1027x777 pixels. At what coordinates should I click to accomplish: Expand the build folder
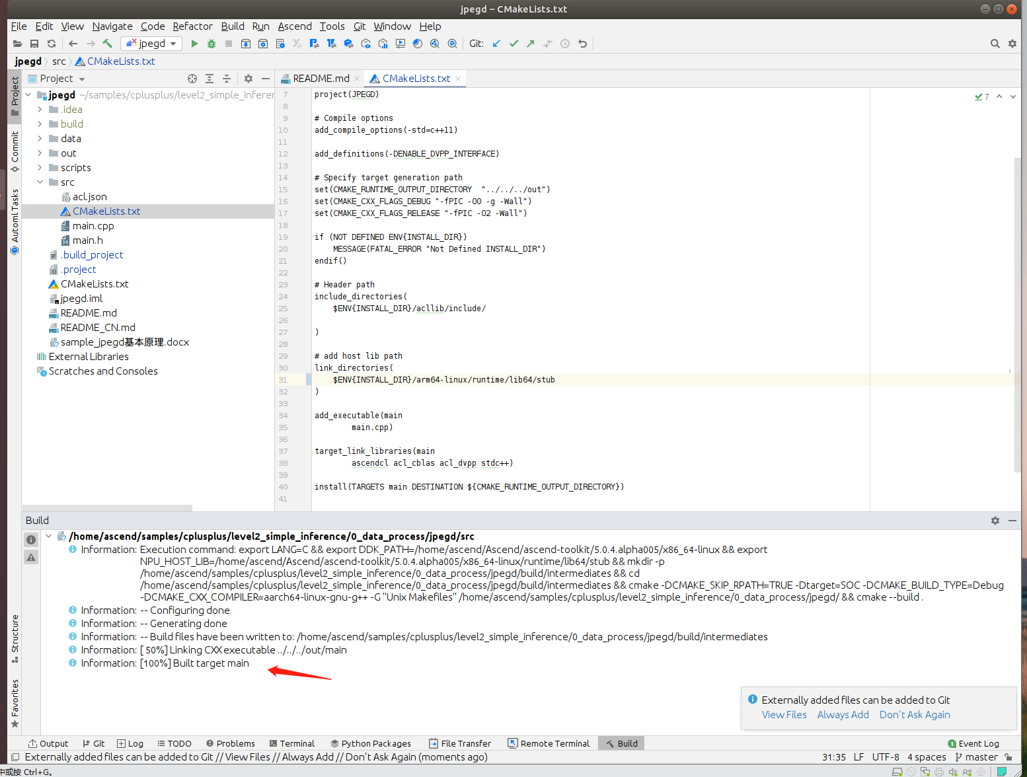click(x=40, y=124)
